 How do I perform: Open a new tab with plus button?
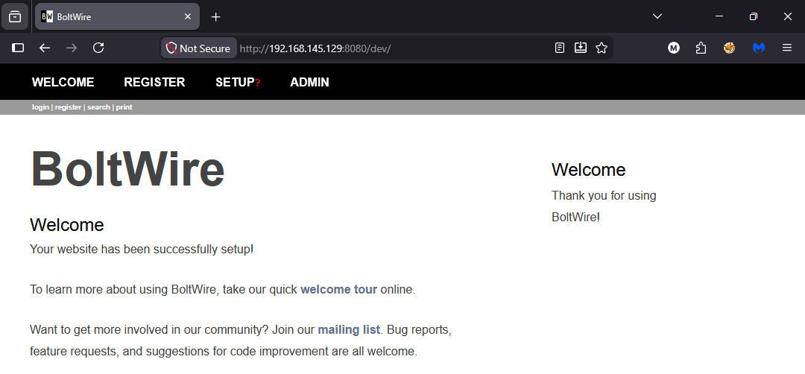pyautogui.click(x=215, y=17)
